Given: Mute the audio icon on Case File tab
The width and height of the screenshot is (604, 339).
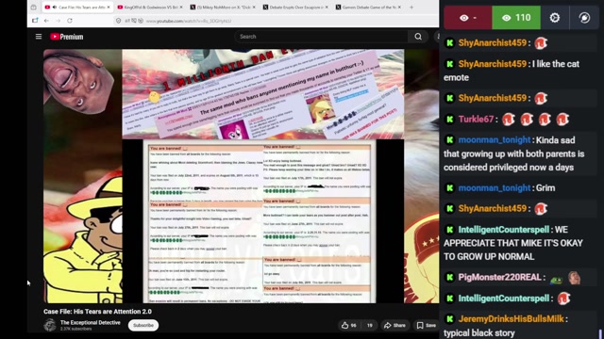Looking at the screenshot, I should (x=55, y=7).
